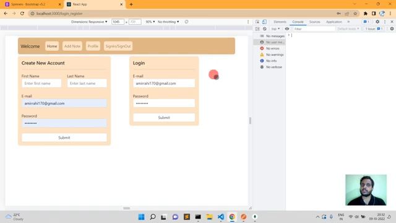Open Sublime Text from taskbar

(x=187, y=217)
